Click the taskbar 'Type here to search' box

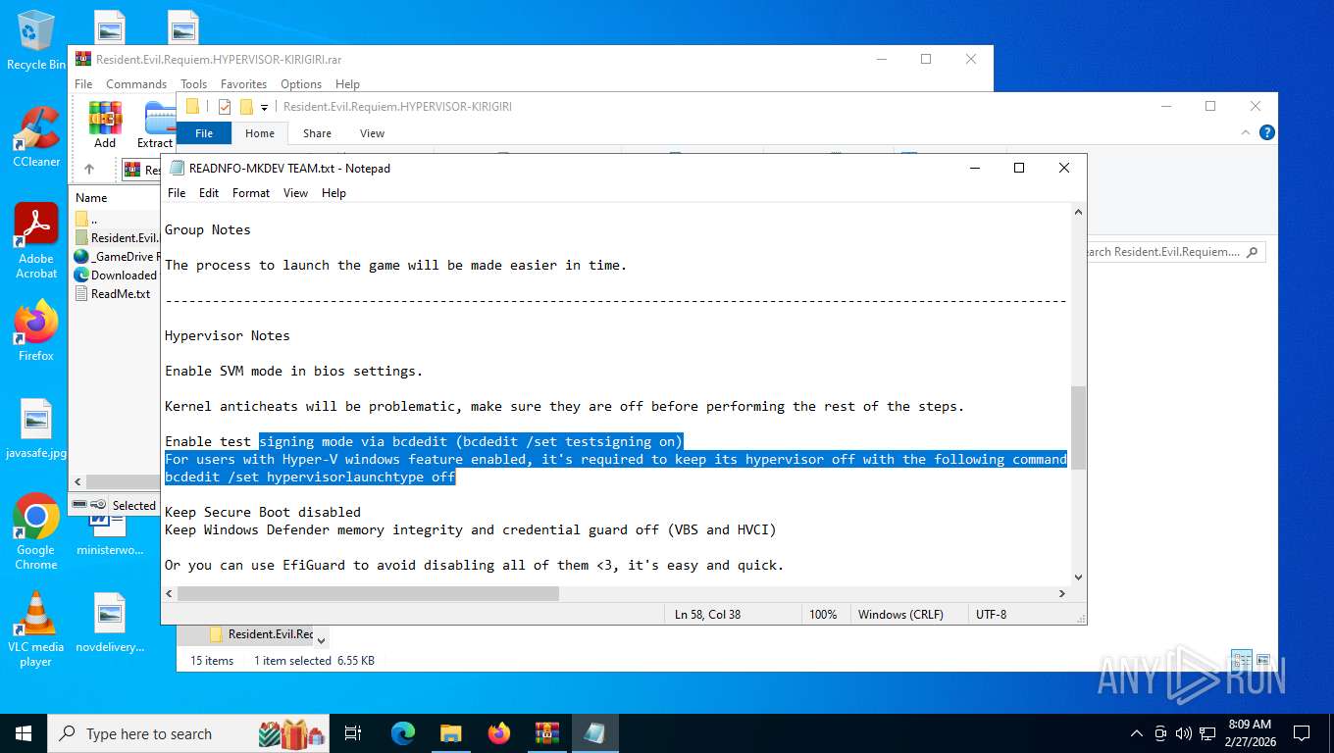click(x=189, y=732)
